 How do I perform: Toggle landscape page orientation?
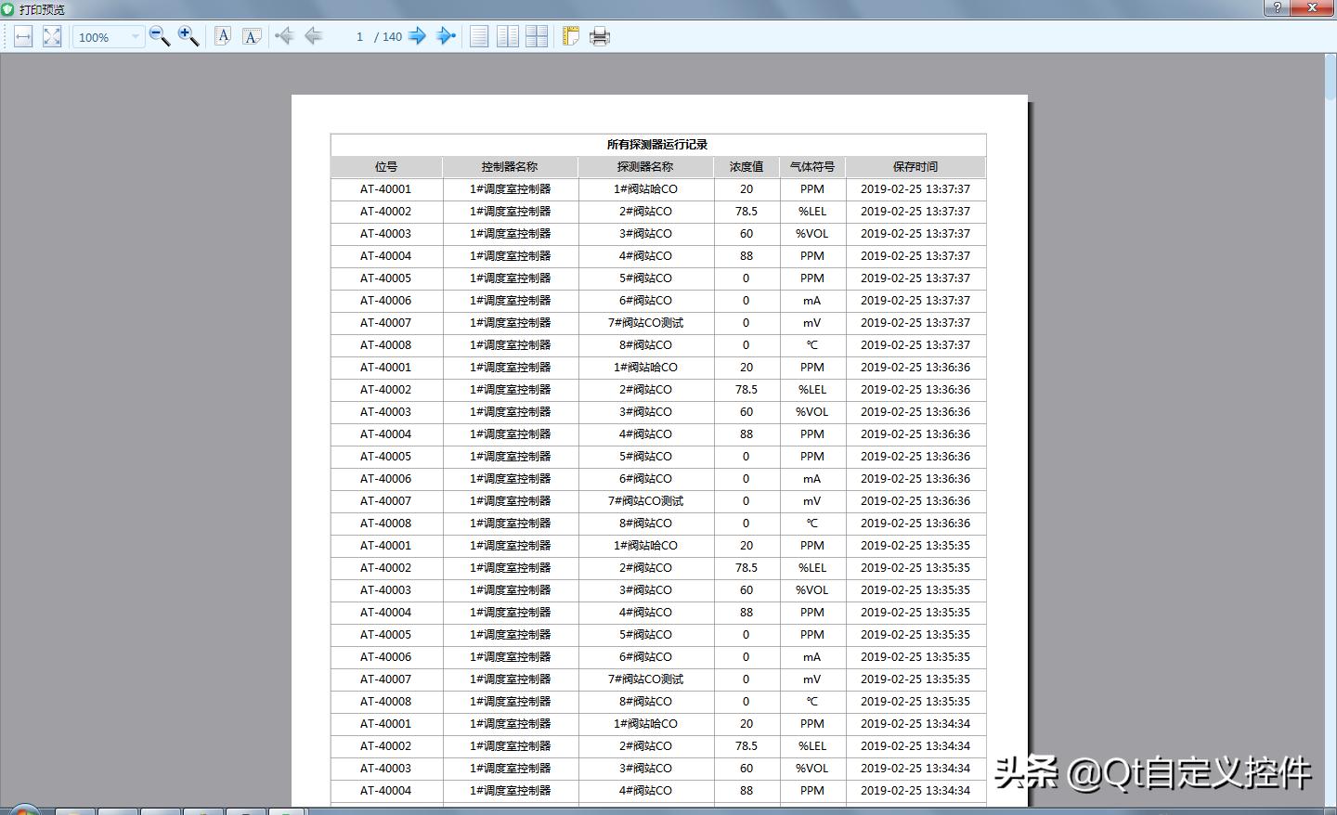pyautogui.click(x=253, y=36)
